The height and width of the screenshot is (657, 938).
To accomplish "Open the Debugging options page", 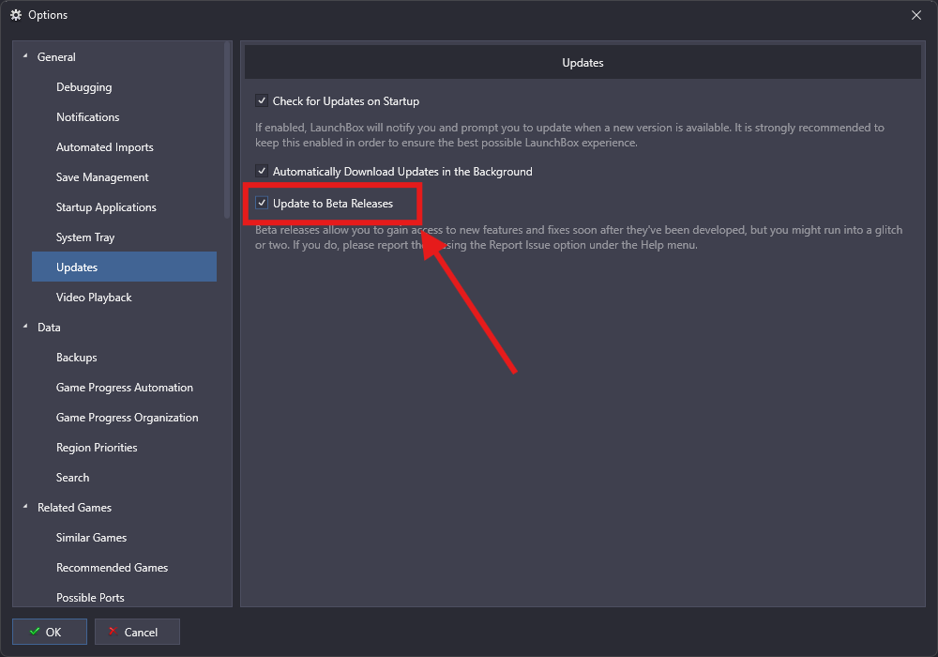I will (83, 86).
